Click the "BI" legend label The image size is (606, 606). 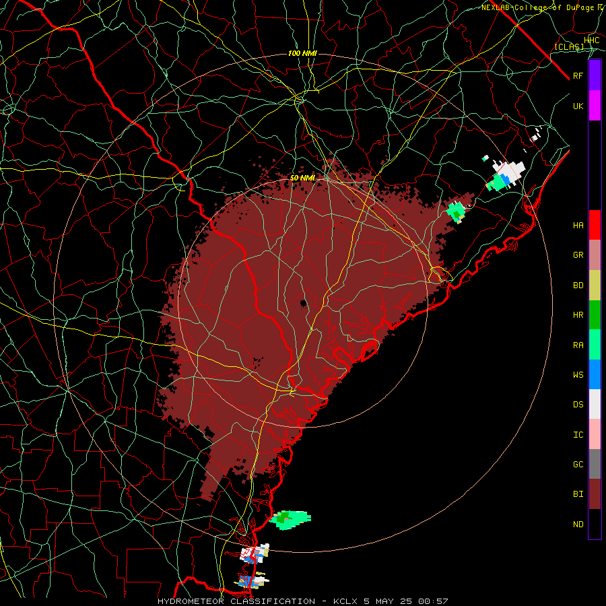[578, 494]
